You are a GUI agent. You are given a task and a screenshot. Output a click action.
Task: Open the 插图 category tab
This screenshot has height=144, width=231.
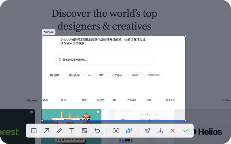coord(84,100)
